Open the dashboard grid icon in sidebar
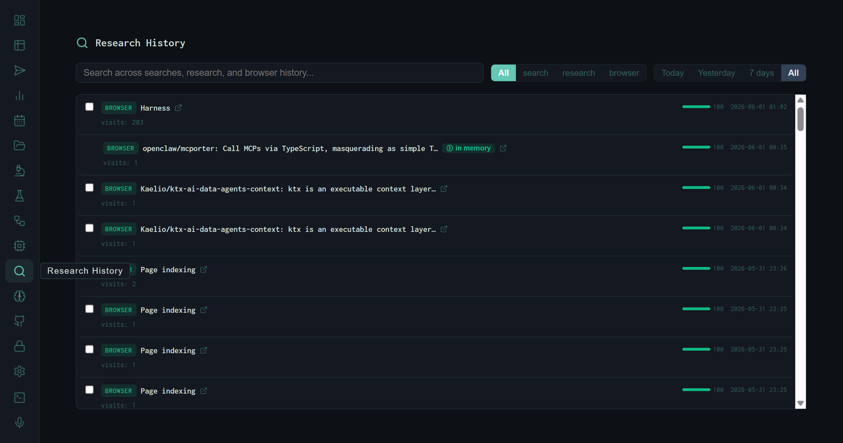Screen dimensions: 843x443 click(19, 20)
